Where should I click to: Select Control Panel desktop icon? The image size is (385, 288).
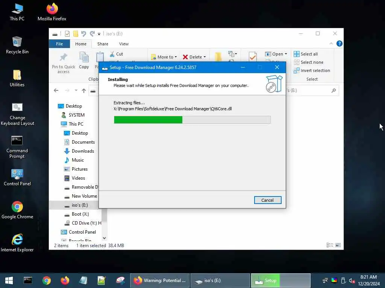click(17, 177)
